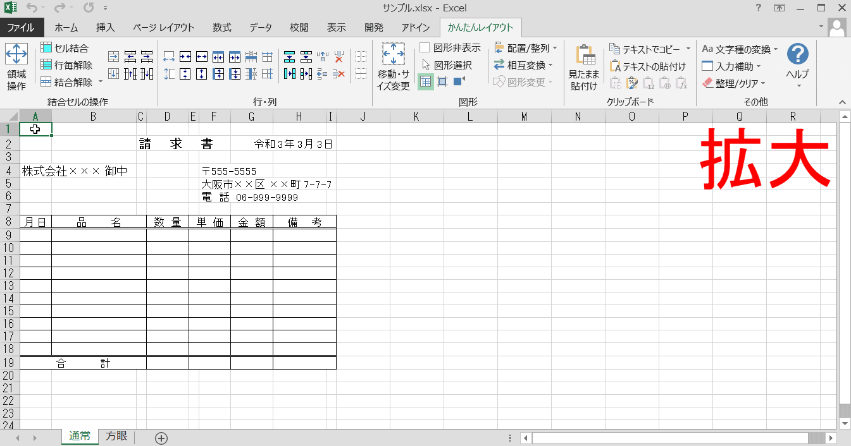The height and width of the screenshot is (446, 851).
Task: Click the upper dotted grid icon in 行・列
Action: (361, 57)
